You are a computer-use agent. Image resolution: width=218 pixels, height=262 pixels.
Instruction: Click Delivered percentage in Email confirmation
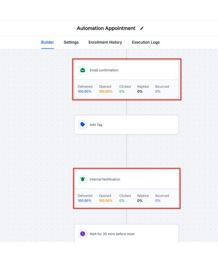84,91
